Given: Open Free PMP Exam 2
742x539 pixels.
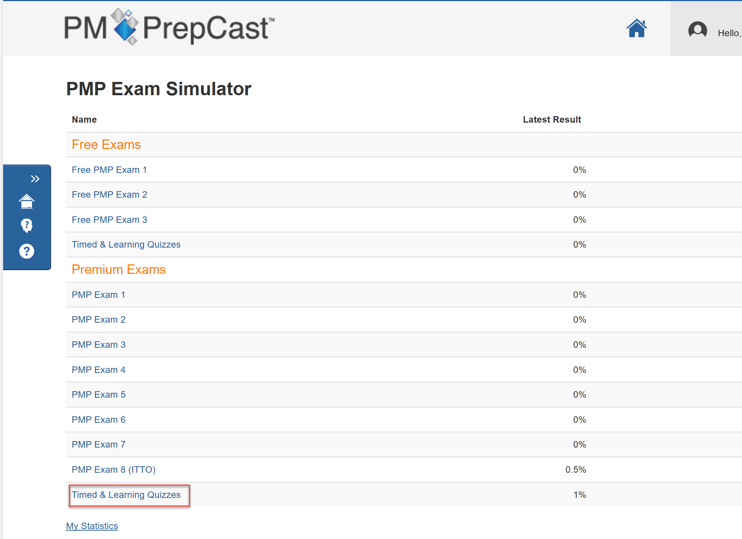Looking at the screenshot, I should [109, 195].
